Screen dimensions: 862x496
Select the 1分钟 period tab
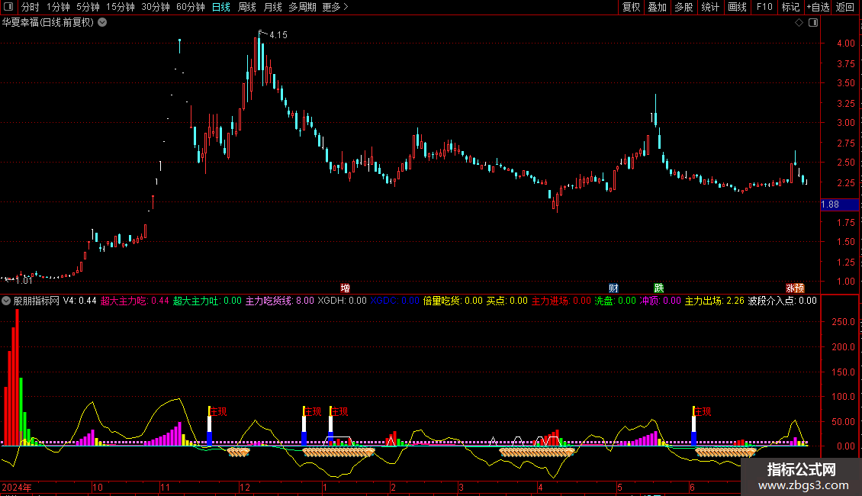coord(58,7)
